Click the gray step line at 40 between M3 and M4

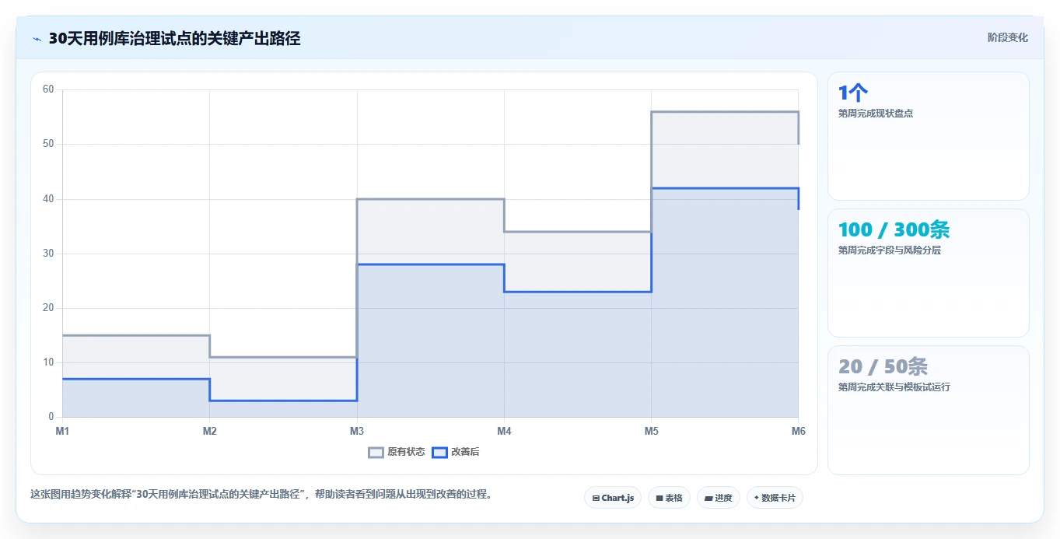coord(431,199)
